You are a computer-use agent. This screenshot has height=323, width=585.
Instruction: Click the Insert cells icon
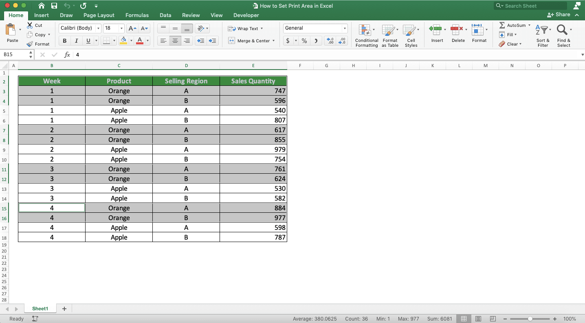tap(435, 29)
